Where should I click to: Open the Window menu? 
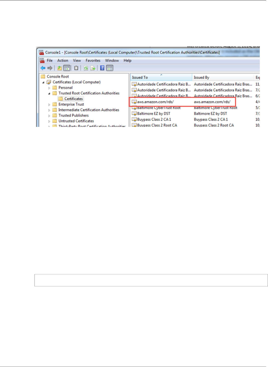tap(112, 60)
